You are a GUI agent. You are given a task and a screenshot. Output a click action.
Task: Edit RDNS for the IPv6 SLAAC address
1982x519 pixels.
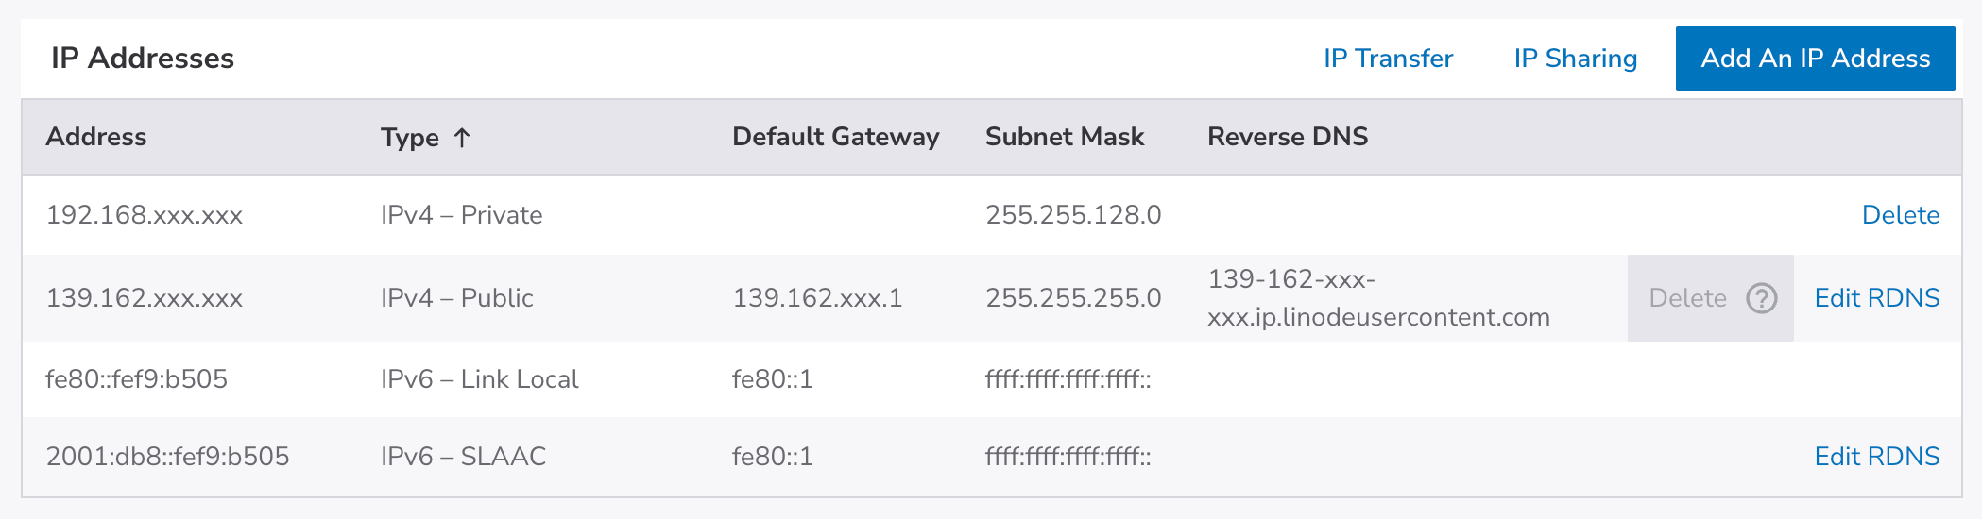(1876, 457)
